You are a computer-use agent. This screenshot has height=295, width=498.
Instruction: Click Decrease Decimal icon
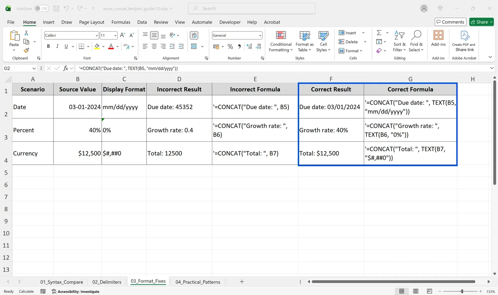258,46
